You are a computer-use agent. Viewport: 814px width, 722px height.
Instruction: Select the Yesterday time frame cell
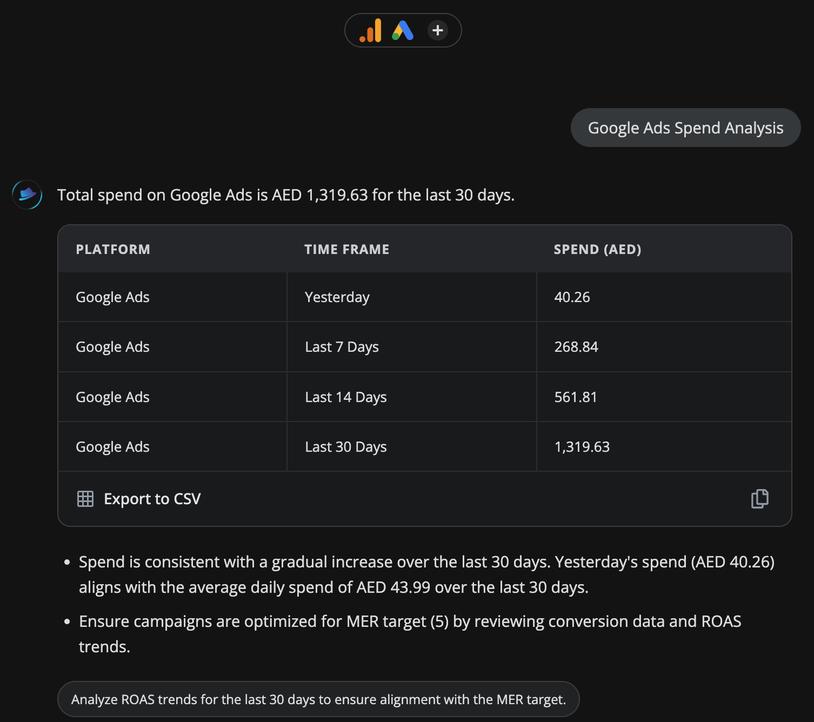337,297
